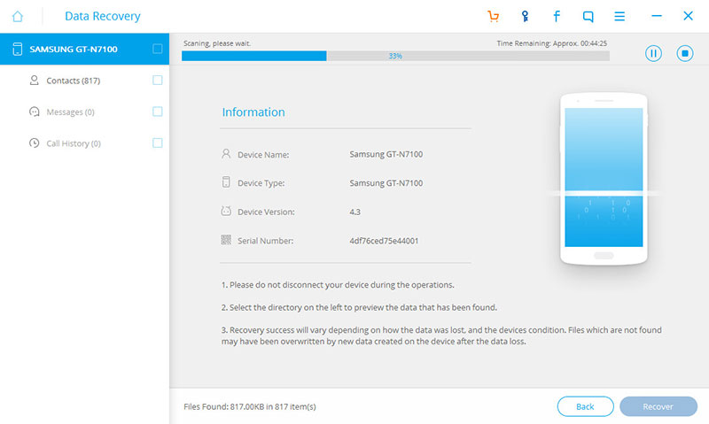Viewport: 709px width, 424px height.
Task: Click the Files Found status text
Action: 250,407
